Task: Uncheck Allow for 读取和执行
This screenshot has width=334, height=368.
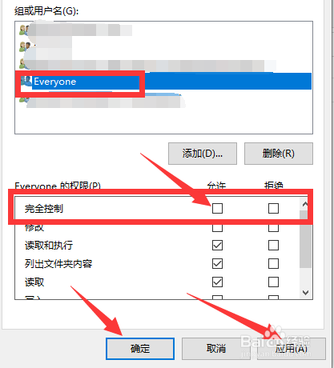Action: pyautogui.click(x=217, y=245)
